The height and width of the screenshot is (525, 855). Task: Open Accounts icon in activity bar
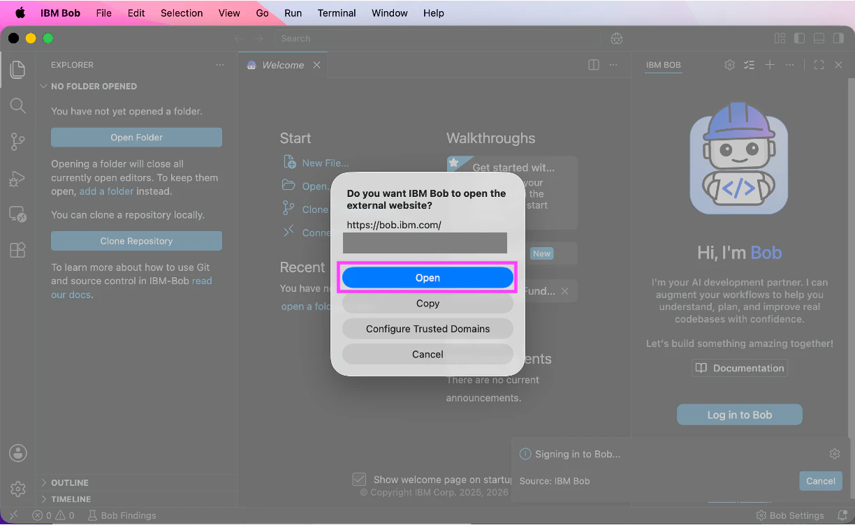(x=18, y=452)
